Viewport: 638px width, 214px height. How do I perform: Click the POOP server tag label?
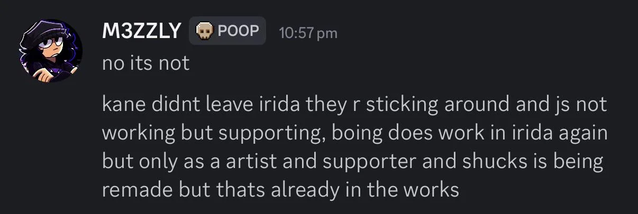(238, 32)
